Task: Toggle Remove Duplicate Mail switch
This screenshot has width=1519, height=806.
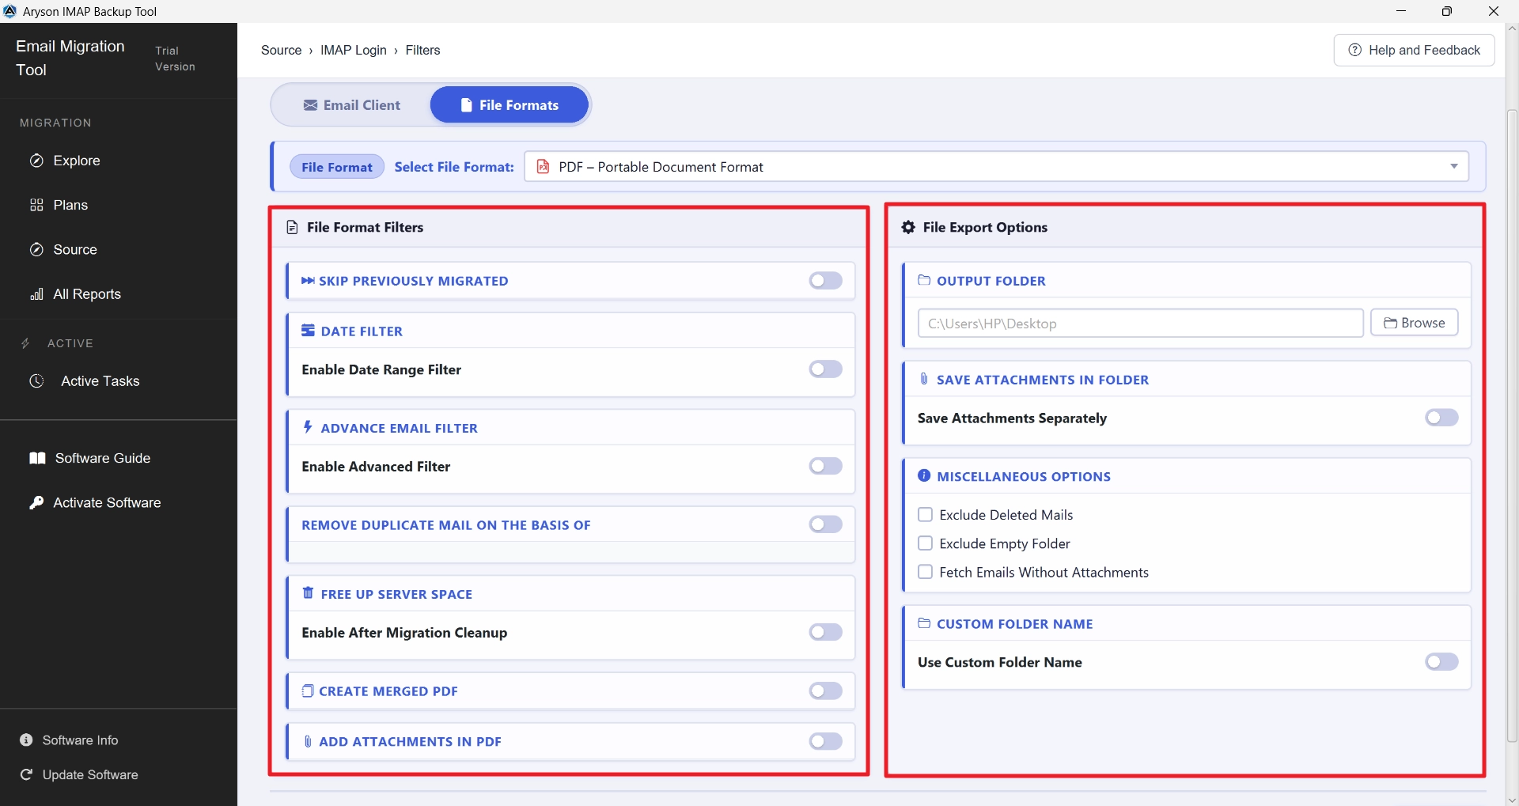Action: coord(825,524)
